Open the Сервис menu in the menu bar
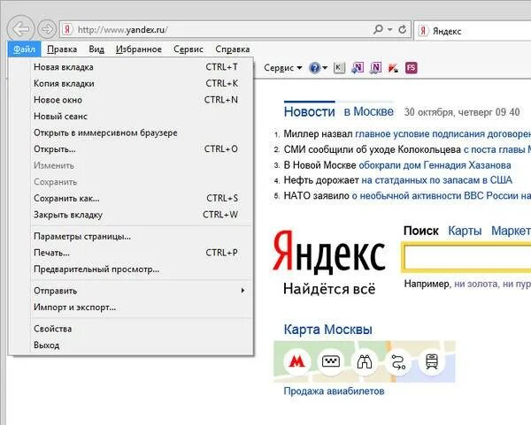Screen dimensions: 531x425 click(189, 49)
